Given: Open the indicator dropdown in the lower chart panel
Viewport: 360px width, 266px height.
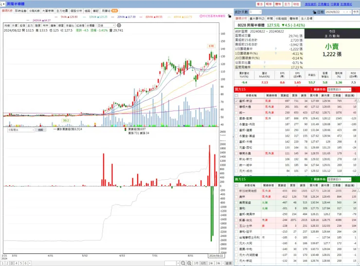Looking at the screenshot, I should tap(21, 130).
